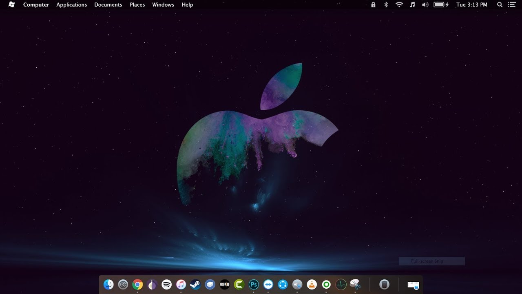Open the green circle app in dock
522x294 pixels.
(326, 285)
